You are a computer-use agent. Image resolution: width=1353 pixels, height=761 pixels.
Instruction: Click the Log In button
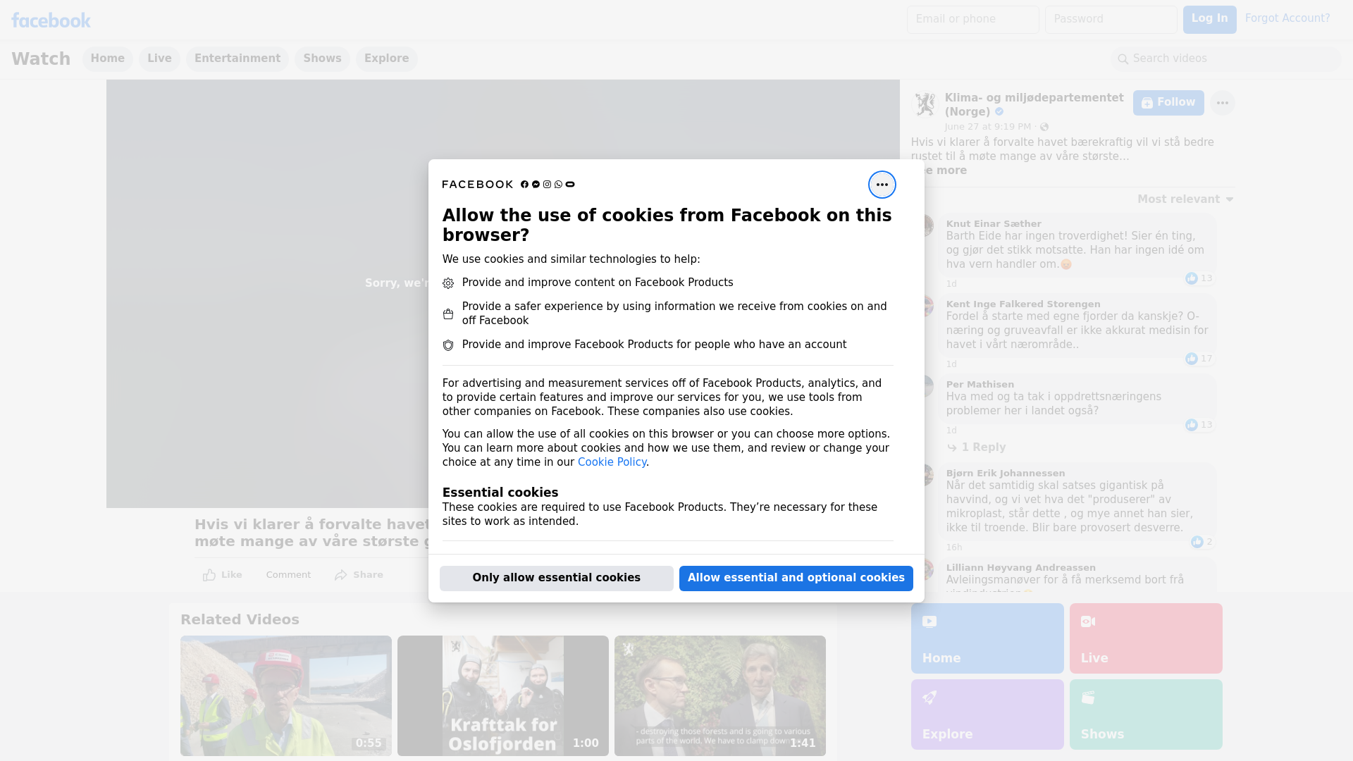tap(1209, 19)
